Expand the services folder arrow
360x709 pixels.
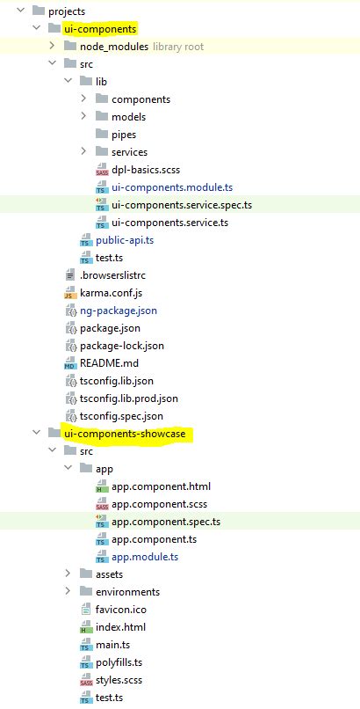pyautogui.click(x=83, y=152)
